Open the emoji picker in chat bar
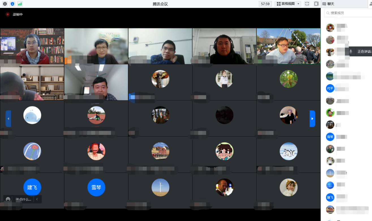The image size is (372, 221). pyautogui.click(x=8, y=199)
